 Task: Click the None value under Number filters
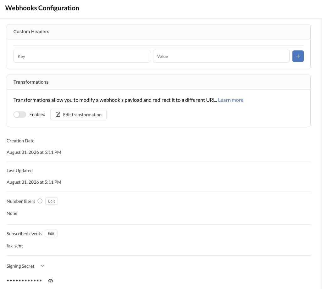[x=12, y=213]
